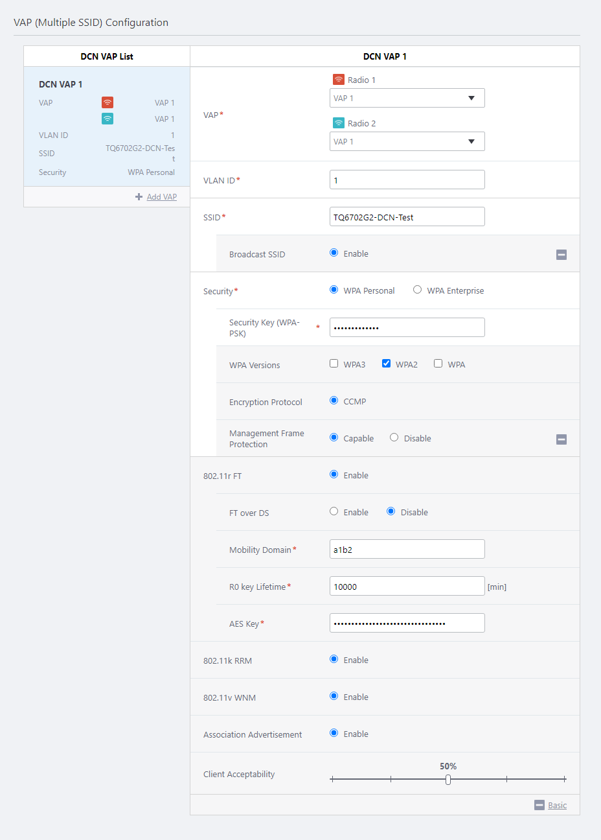Screen dimensions: 601x840
Task: Open the Radio 1 VAP dropdown
Action: pyautogui.click(x=407, y=98)
